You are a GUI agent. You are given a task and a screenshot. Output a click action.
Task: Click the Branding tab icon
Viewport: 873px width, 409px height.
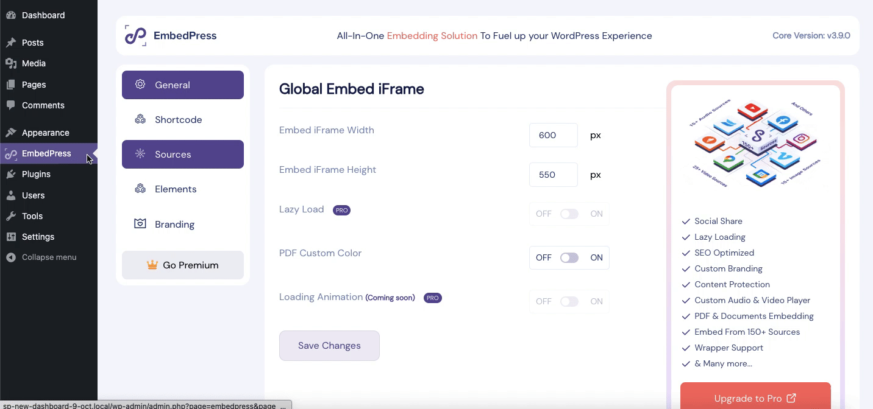[x=140, y=224]
